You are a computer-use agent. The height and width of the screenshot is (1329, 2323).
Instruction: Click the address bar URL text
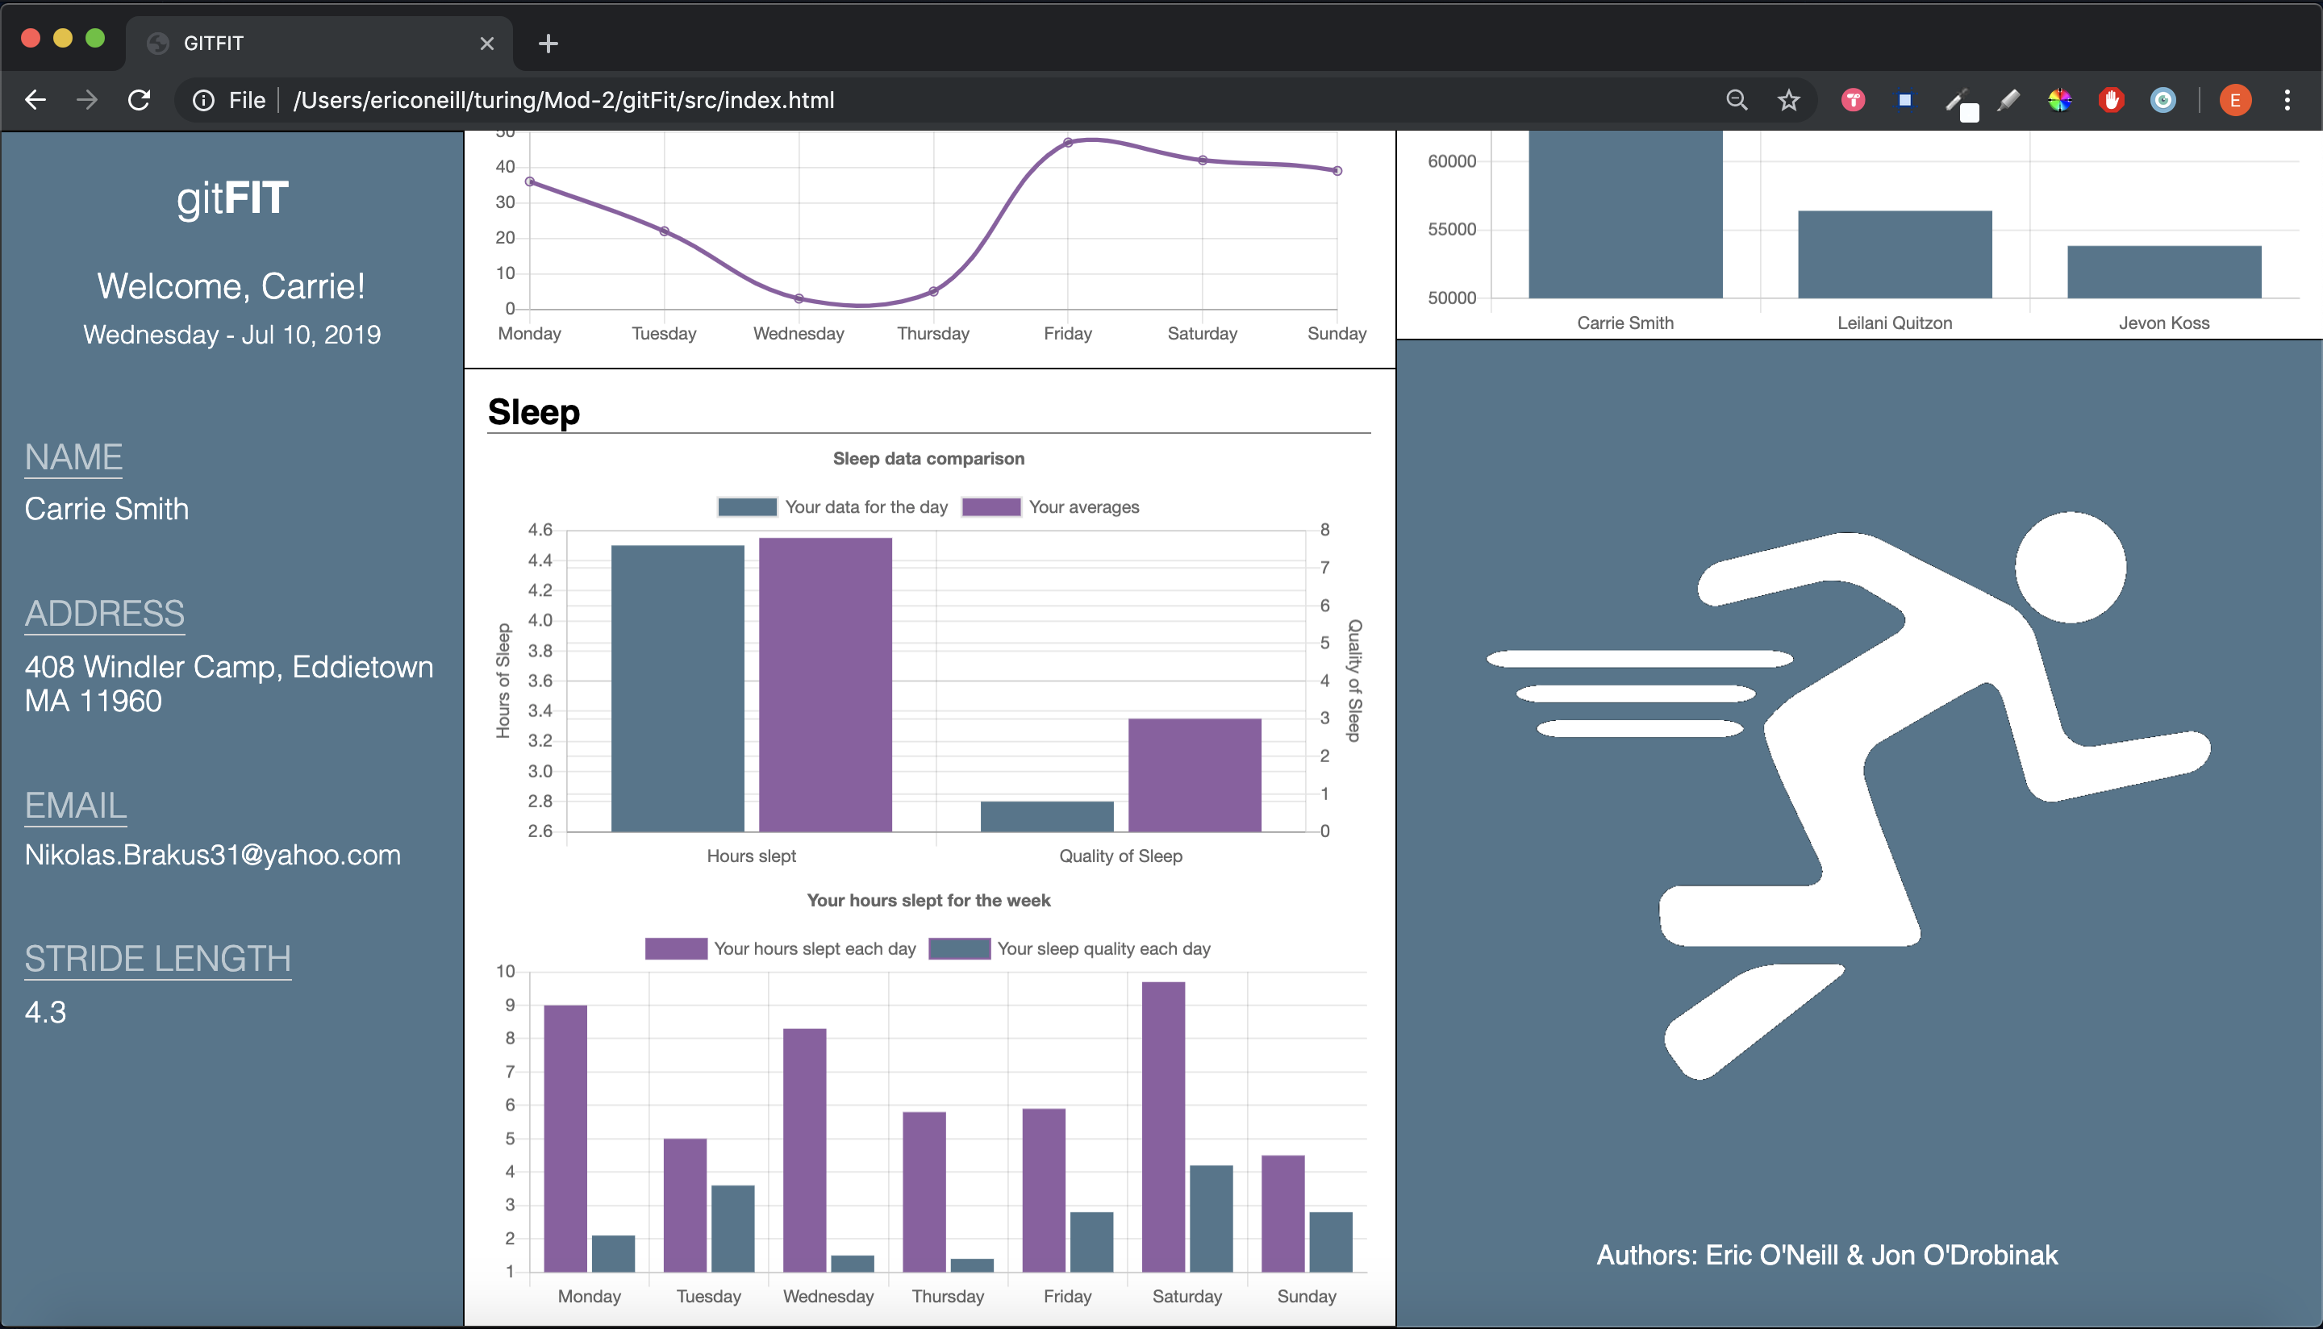point(563,101)
